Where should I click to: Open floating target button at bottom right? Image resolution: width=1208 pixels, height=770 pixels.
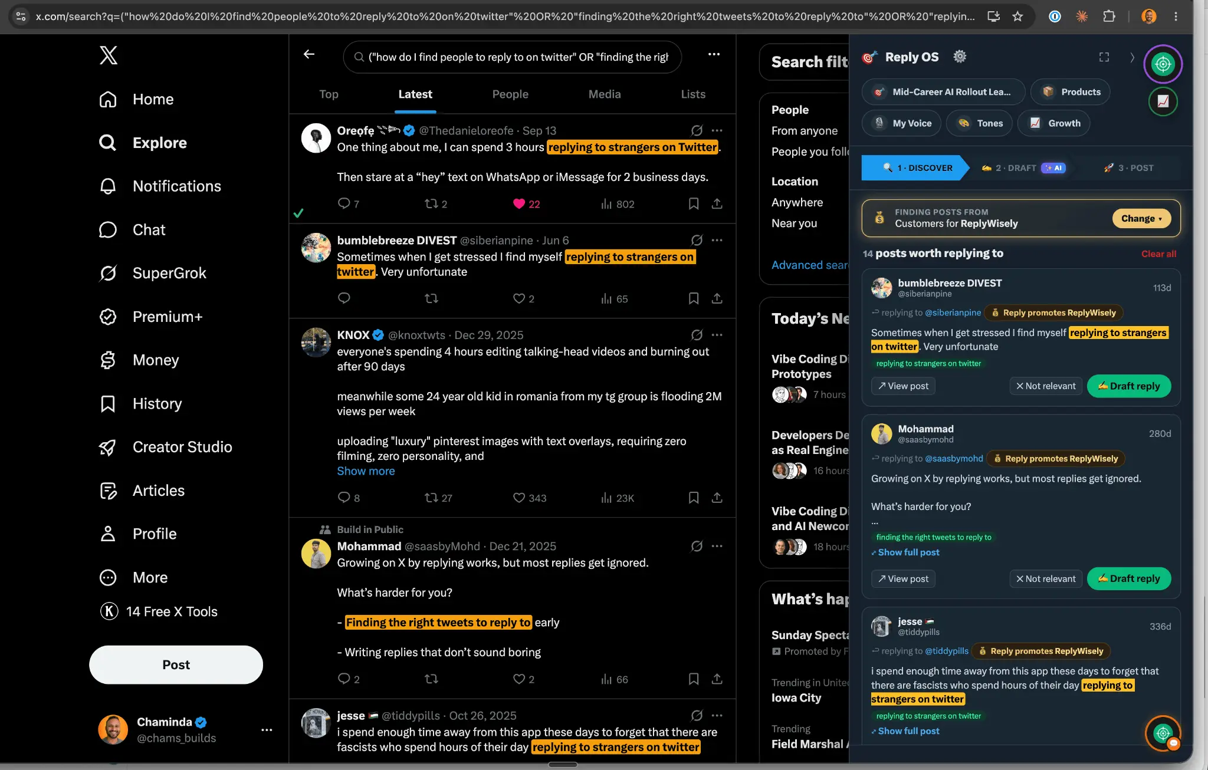click(x=1163, y=733)
